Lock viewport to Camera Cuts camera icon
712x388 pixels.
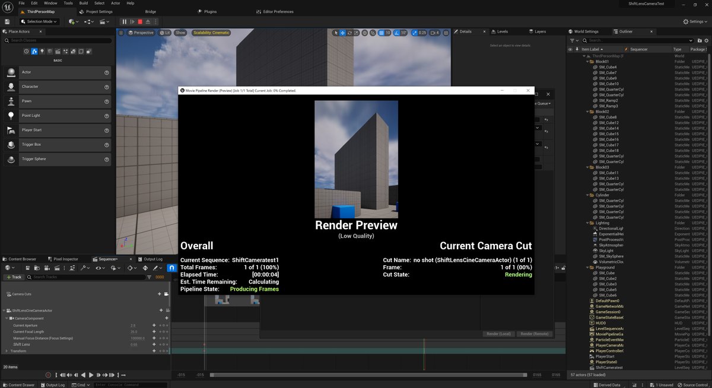point(166,294)
